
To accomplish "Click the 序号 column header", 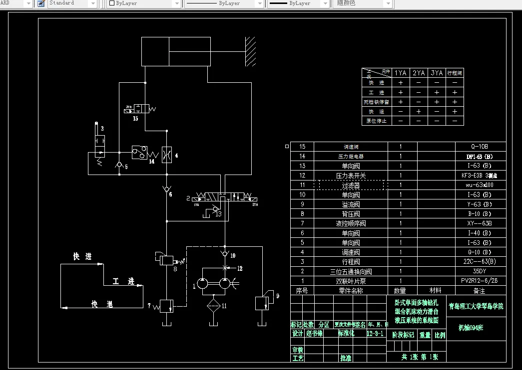I will [x=302, y=291].
